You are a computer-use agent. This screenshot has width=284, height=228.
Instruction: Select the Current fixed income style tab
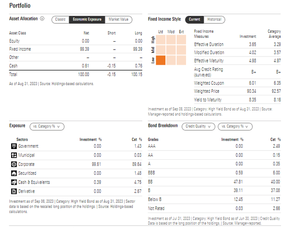(x=194, y=20)
